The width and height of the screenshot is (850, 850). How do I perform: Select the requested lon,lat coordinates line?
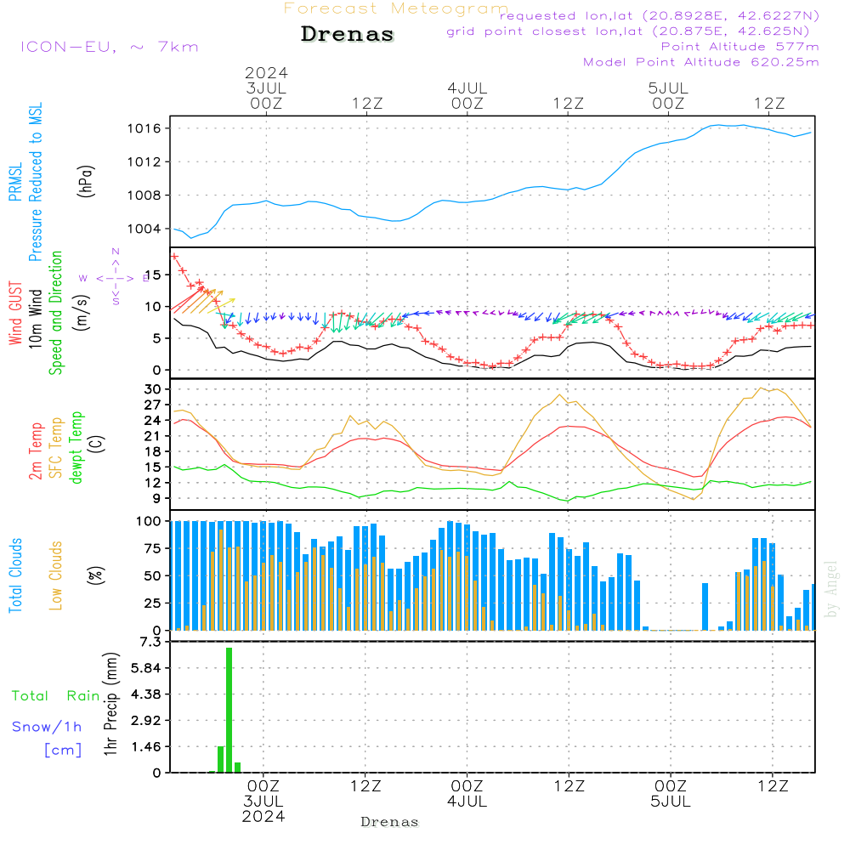[x=660, y=16]
